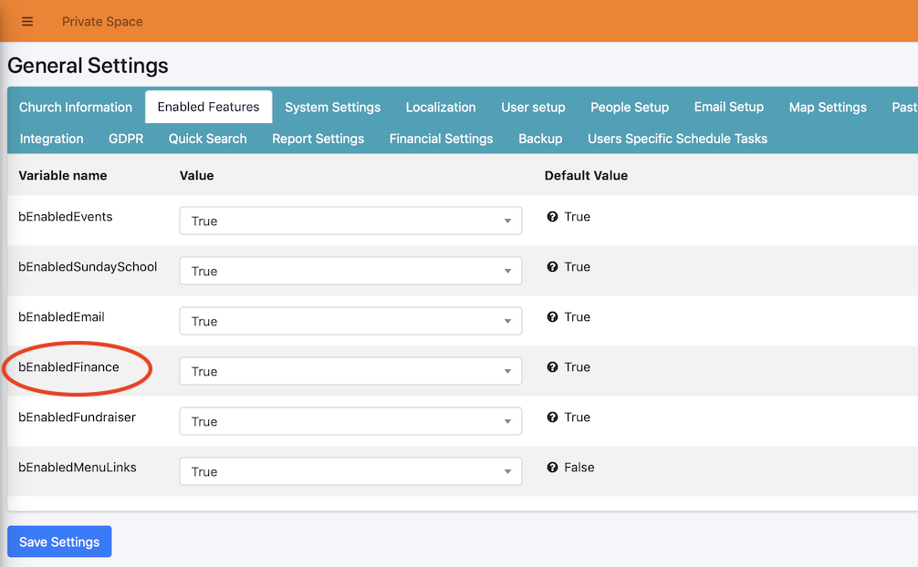Click the bEnabledFinance variable name
This screenshot has width=918, height=567.
68,366
